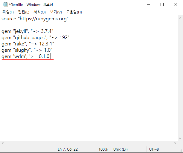Click the gem "rake" line

28,44
